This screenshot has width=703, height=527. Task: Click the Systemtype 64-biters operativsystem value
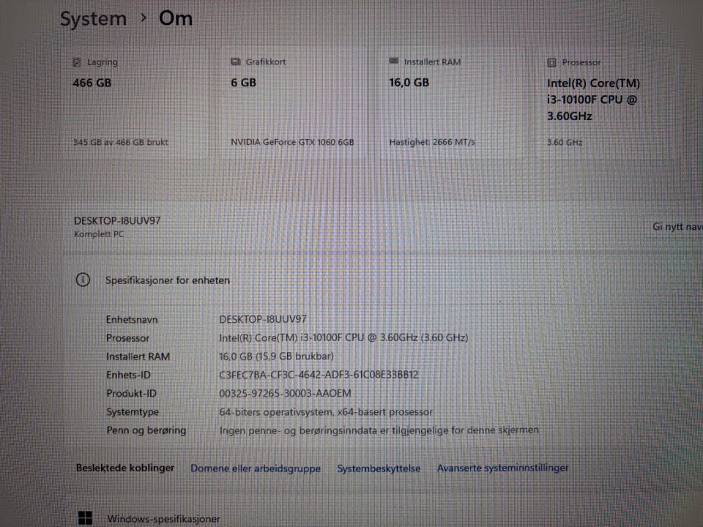coord(326,412)
